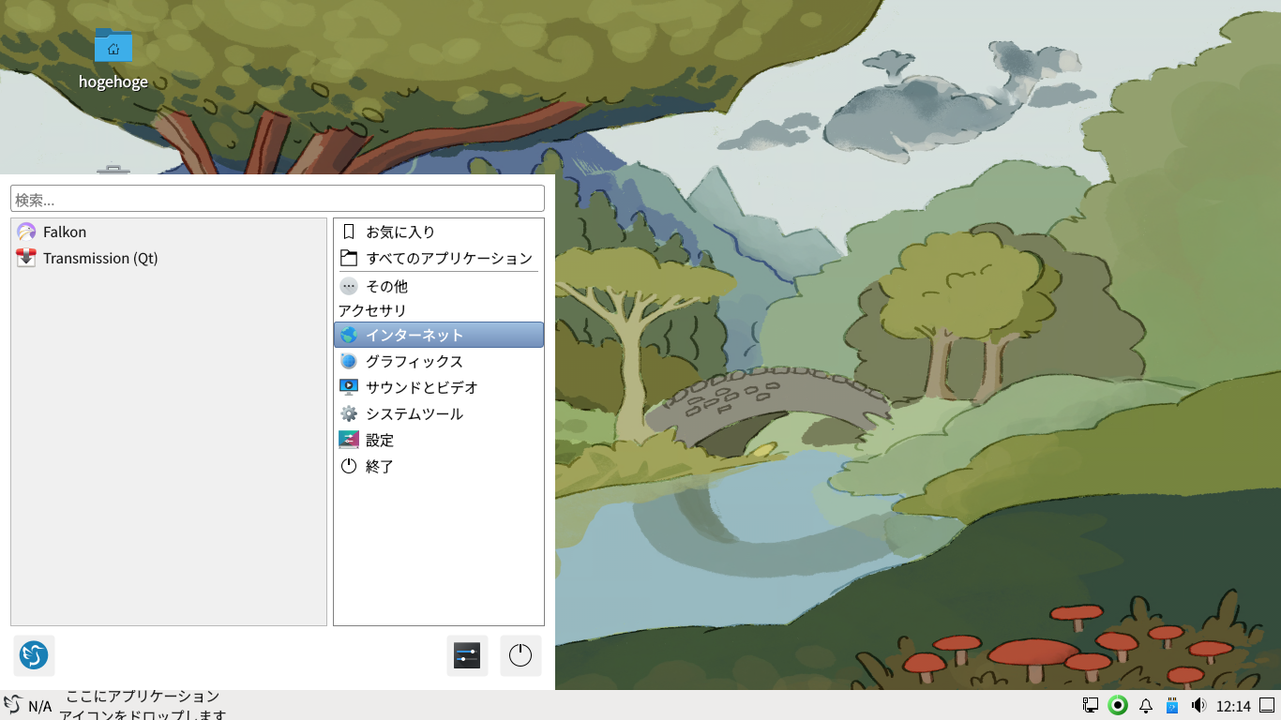Open the removable media tray icon
The width and height of the screenshot is (1281, 720).
click(1171, 705)
